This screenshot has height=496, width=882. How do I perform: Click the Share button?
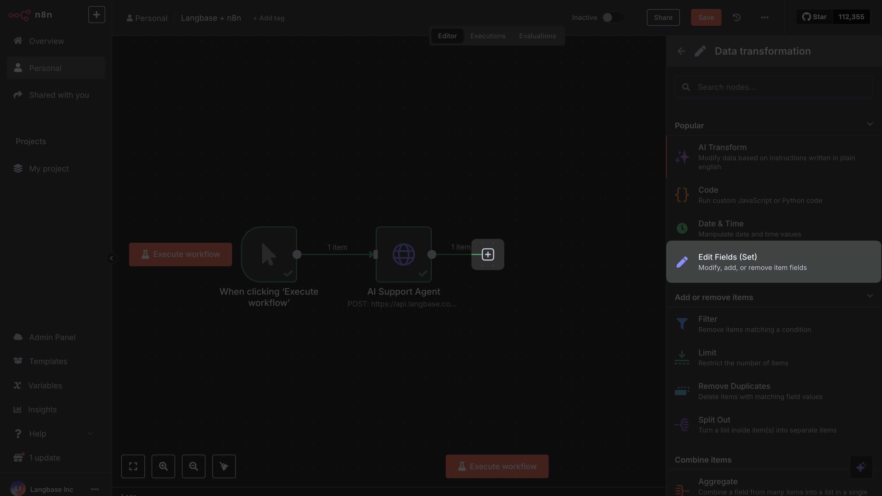(663, 17)
